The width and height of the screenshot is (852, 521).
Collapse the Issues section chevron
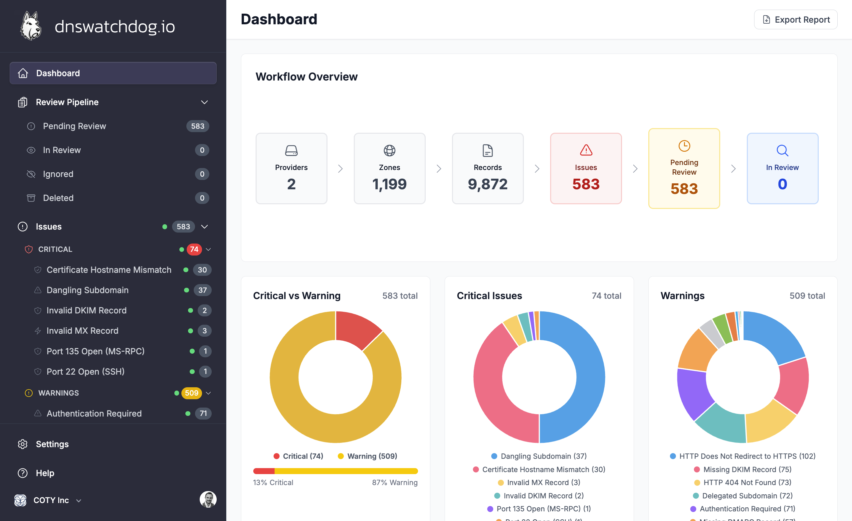205,227
